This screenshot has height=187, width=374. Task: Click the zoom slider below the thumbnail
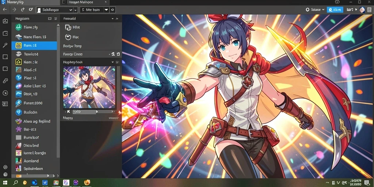click(85, 112)
